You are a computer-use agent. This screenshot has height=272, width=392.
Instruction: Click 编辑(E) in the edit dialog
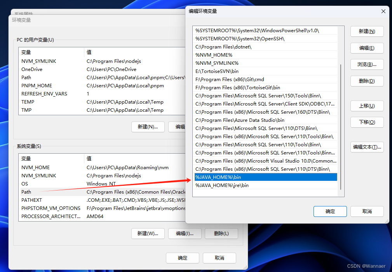point(367,48)
